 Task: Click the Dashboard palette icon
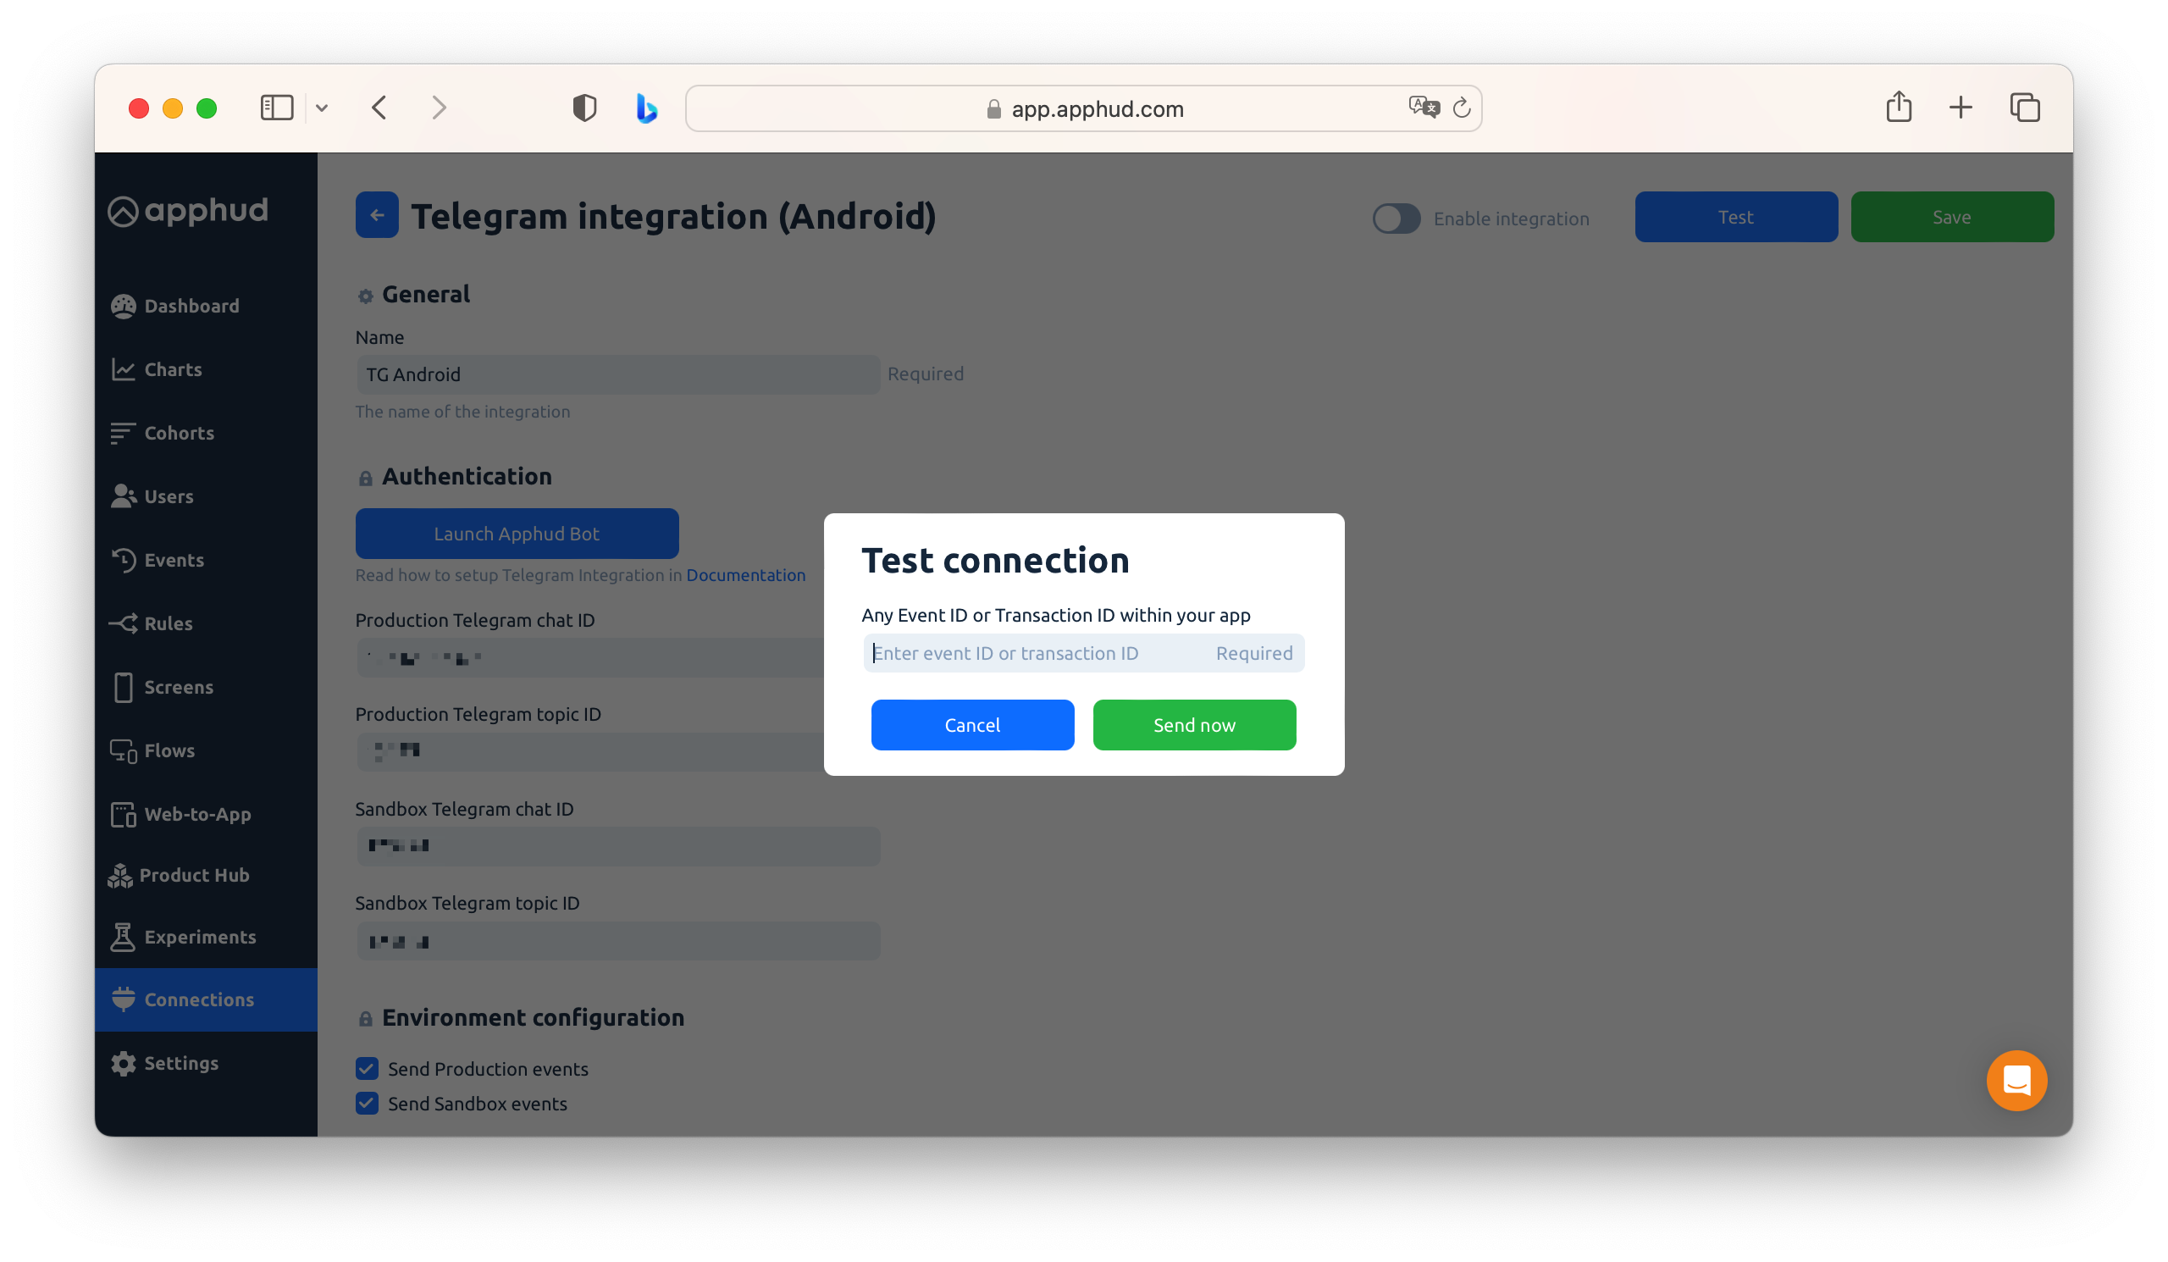click(123, 307)
